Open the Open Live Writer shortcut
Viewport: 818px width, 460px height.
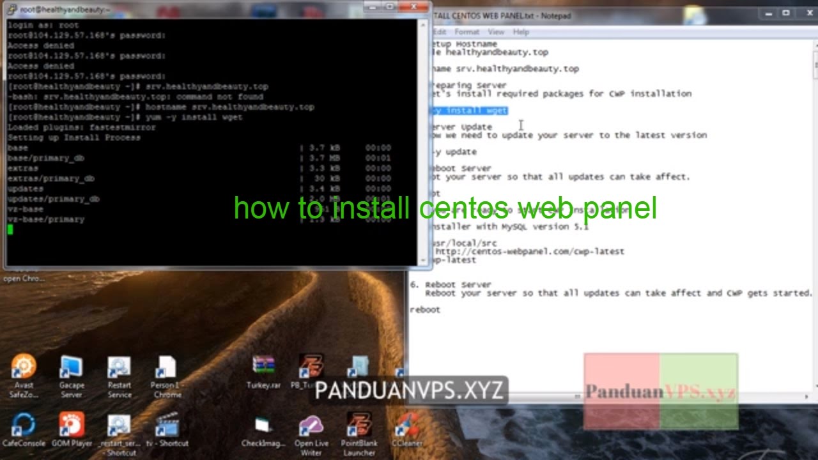(311, 434)
